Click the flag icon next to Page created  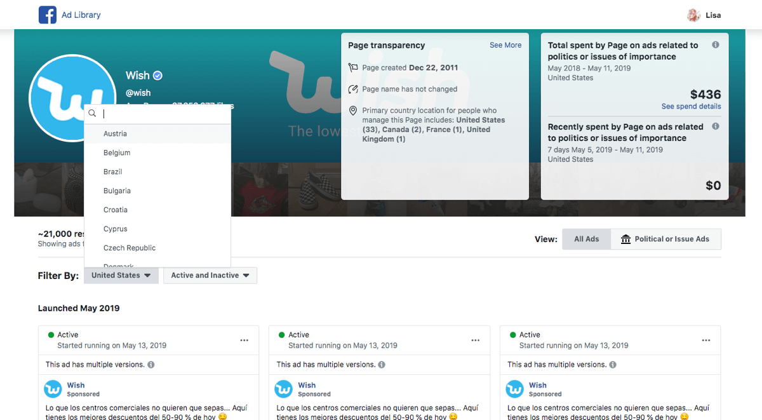(353, 67)
